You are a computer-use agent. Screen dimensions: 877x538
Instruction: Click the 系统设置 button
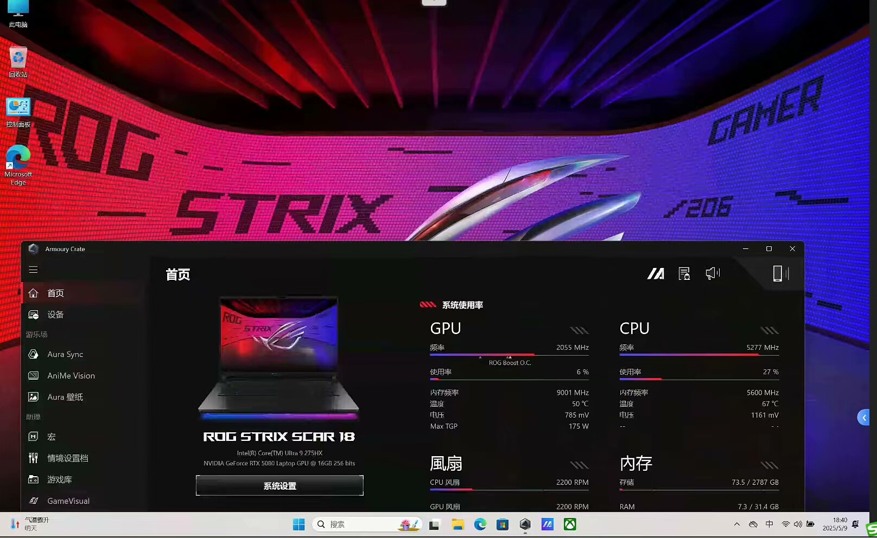[x=279, y=485]
